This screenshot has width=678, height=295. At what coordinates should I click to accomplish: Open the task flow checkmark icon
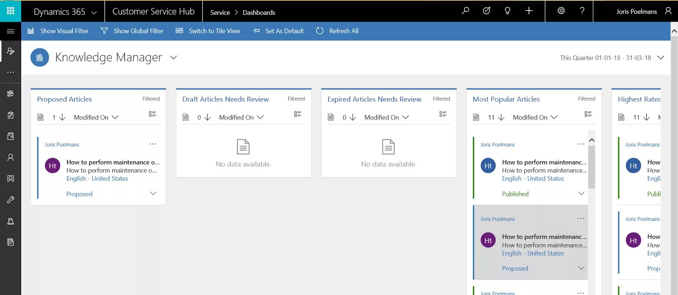[x=486, y=11]
